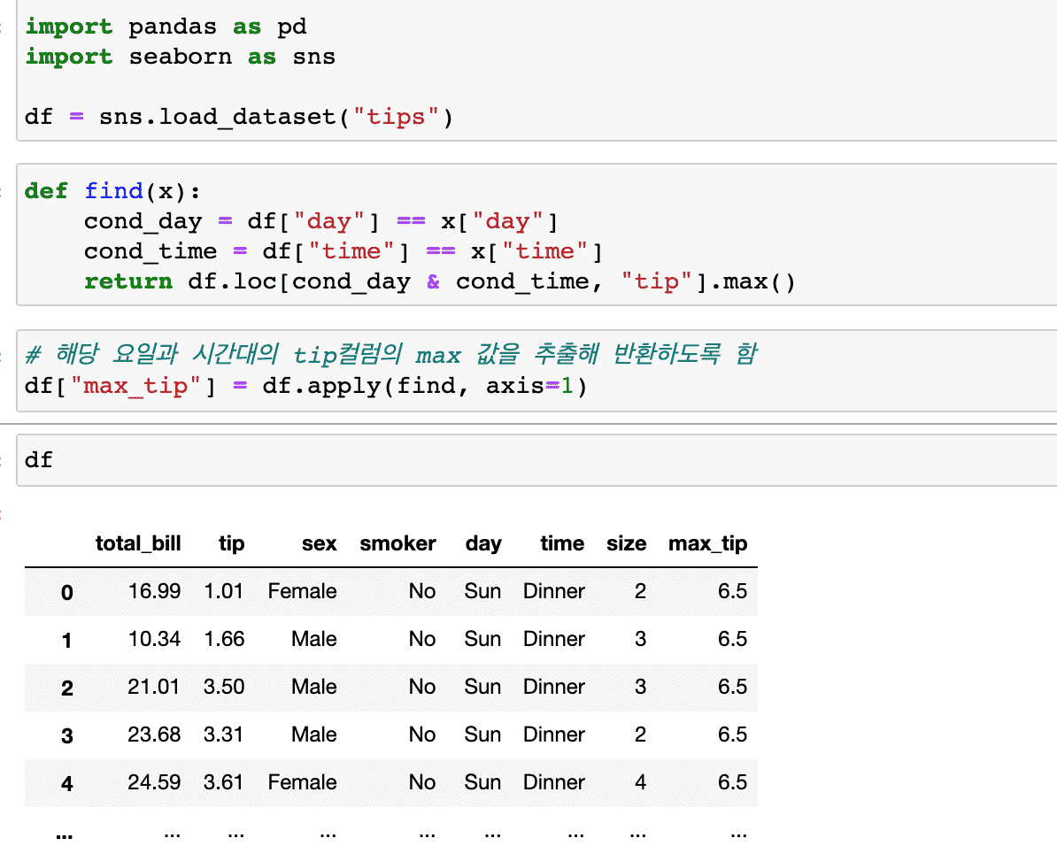
Task: Click the smoker column header
Action: [397, 543]
